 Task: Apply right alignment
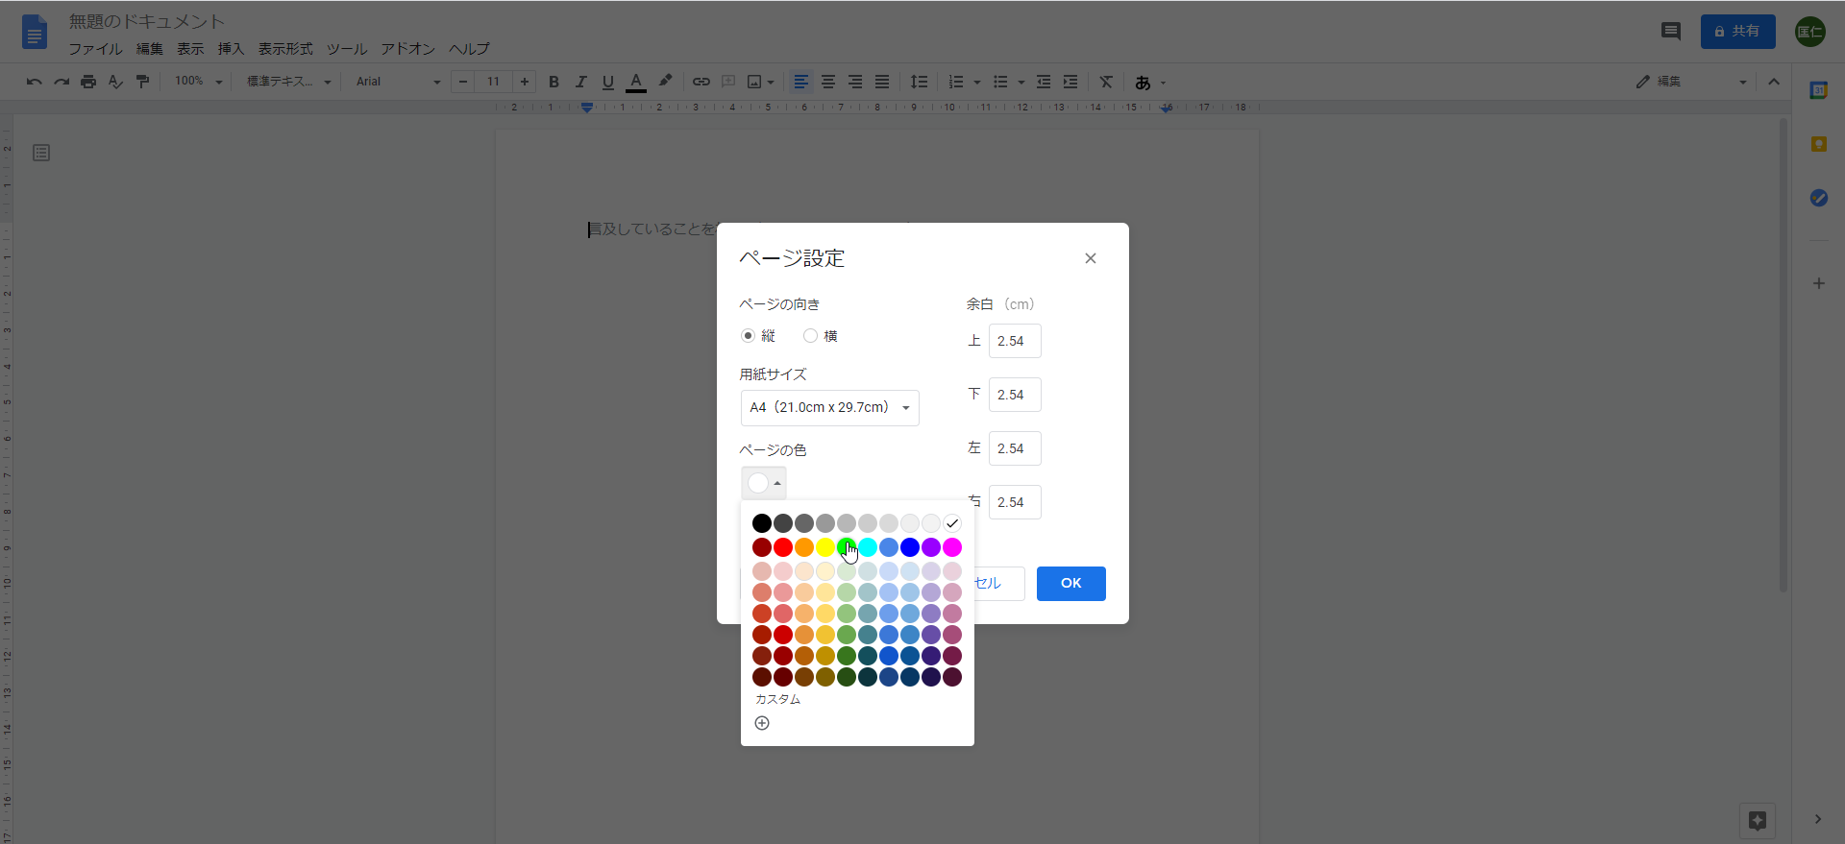click(854, 82)
